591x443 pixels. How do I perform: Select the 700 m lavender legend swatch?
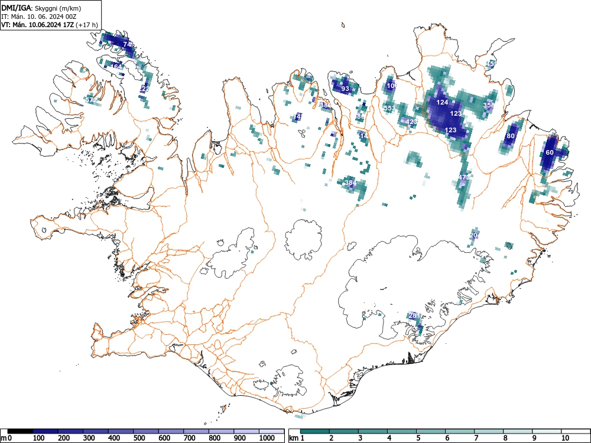(x=196, y=431)
